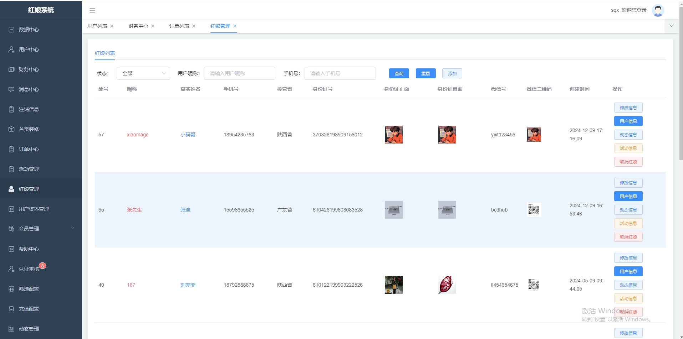
Task: Click the 帮助中心 sidebar icon
Action: pyautogui.click(x=11, y=249)
